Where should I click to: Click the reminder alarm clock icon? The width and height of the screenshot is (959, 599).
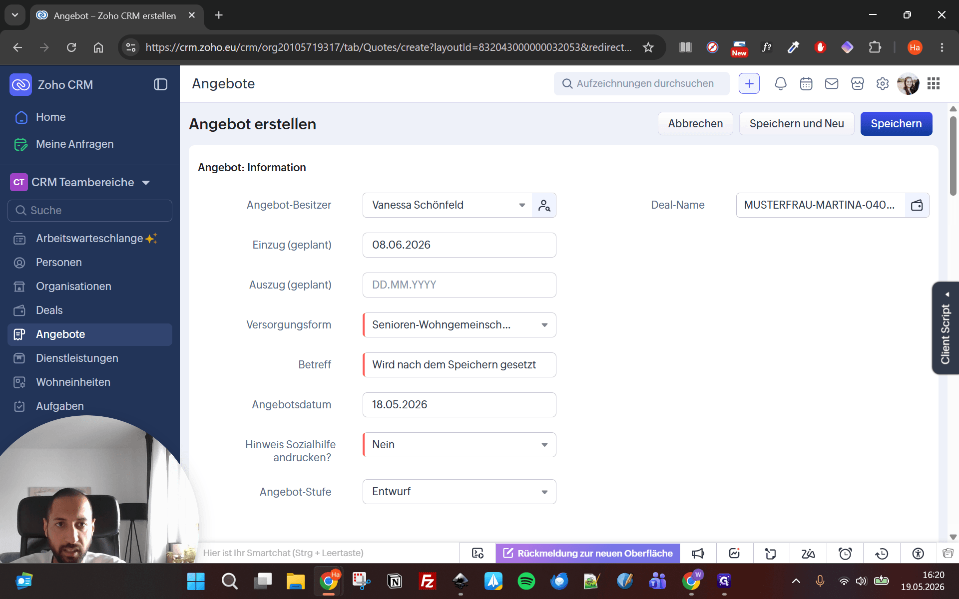(x=845, y=553)
